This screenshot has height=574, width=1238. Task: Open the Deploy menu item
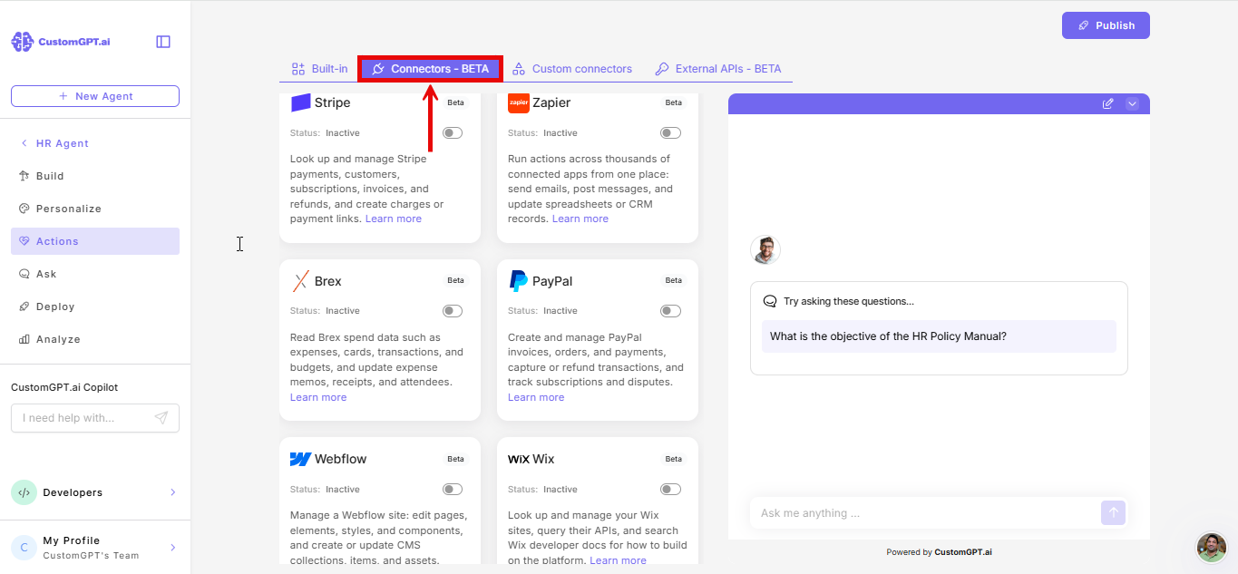[95, 306]
